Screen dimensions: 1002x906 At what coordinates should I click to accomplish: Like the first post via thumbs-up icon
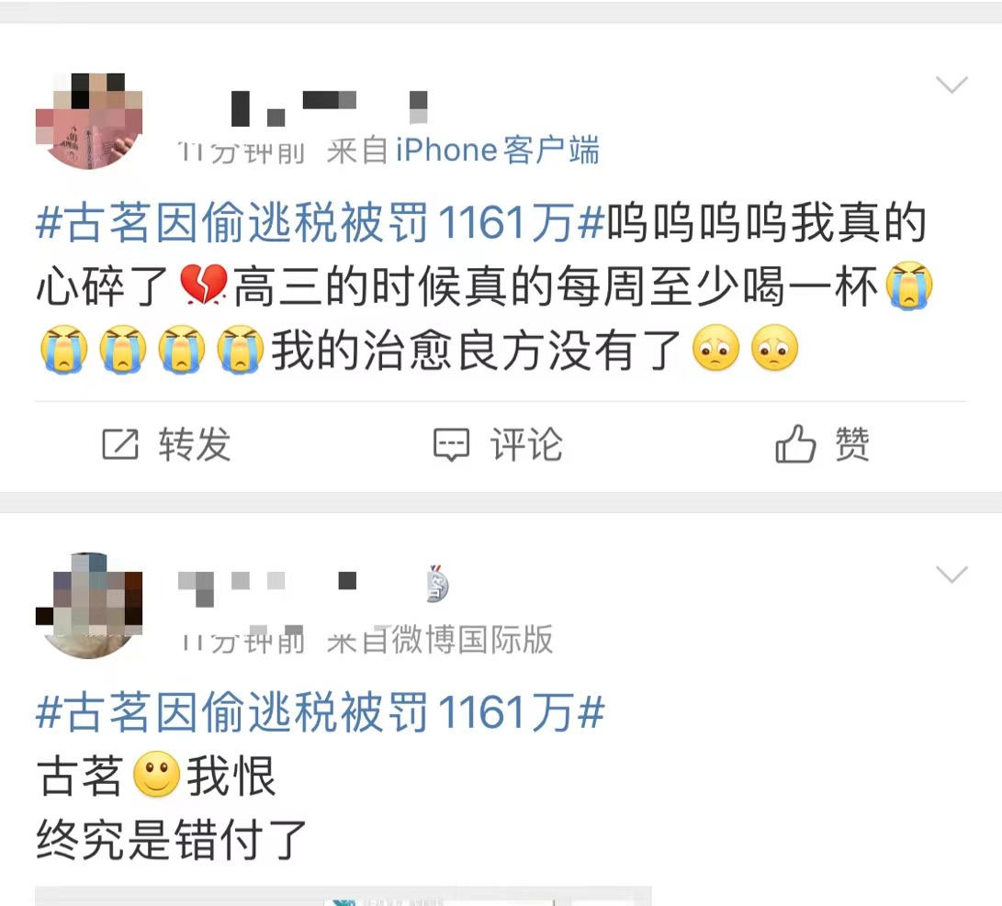pyautogui.click(x=795, y=443)
